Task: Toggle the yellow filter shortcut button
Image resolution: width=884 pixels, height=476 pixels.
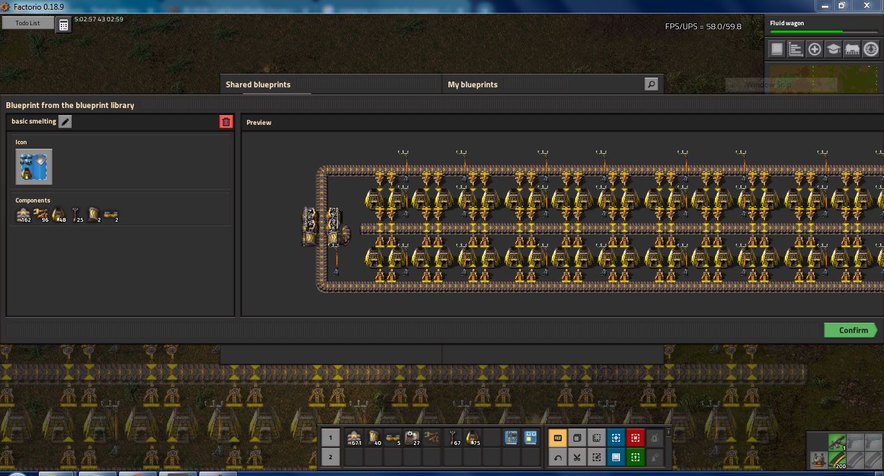Action: 557,438
